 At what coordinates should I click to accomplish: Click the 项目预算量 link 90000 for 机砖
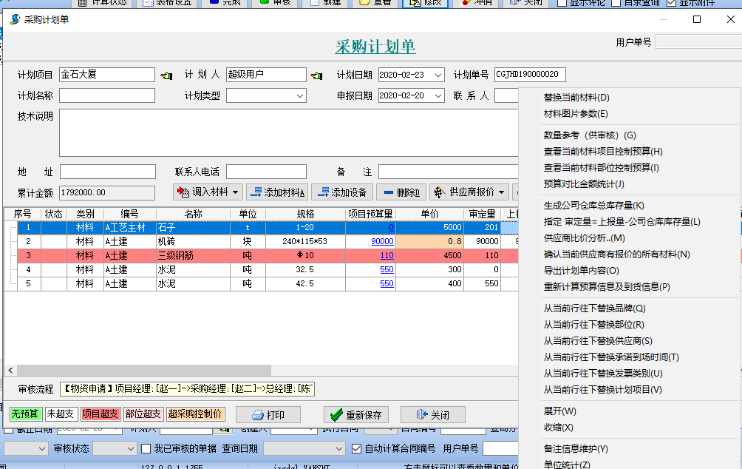click(x=381, y=242)
